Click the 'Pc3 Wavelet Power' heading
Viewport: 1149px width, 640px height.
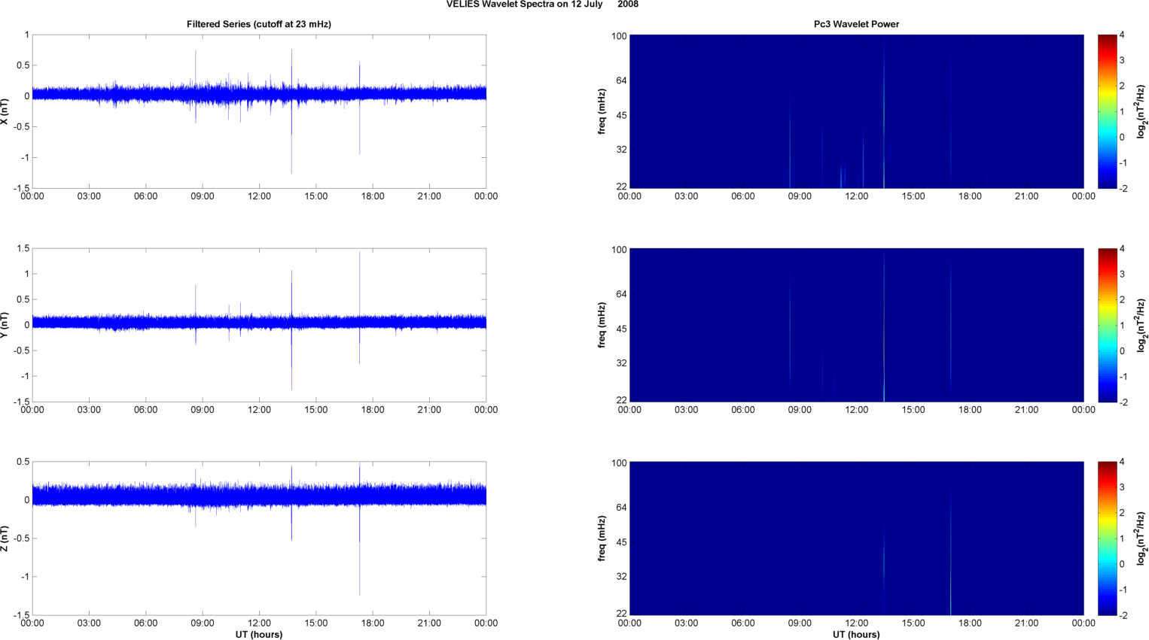[x=856, y=24]
